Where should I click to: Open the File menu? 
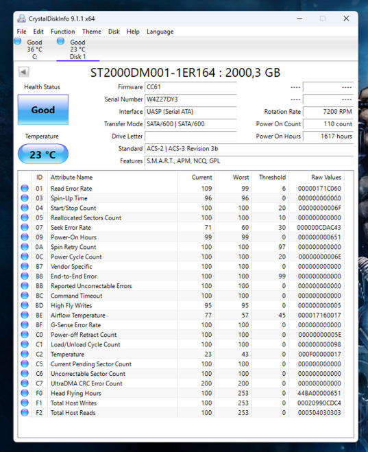(21, 32)
